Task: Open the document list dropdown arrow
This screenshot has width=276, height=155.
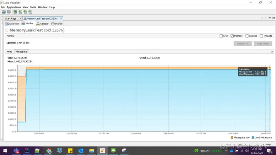Action: coord(270,18)
